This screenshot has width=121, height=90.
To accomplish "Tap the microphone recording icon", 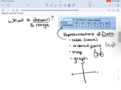I will (x=90, y=5).
